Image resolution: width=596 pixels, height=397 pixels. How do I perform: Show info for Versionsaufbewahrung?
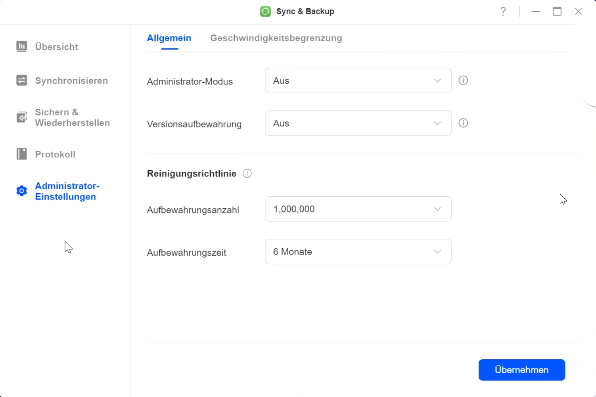coord(463,123)
